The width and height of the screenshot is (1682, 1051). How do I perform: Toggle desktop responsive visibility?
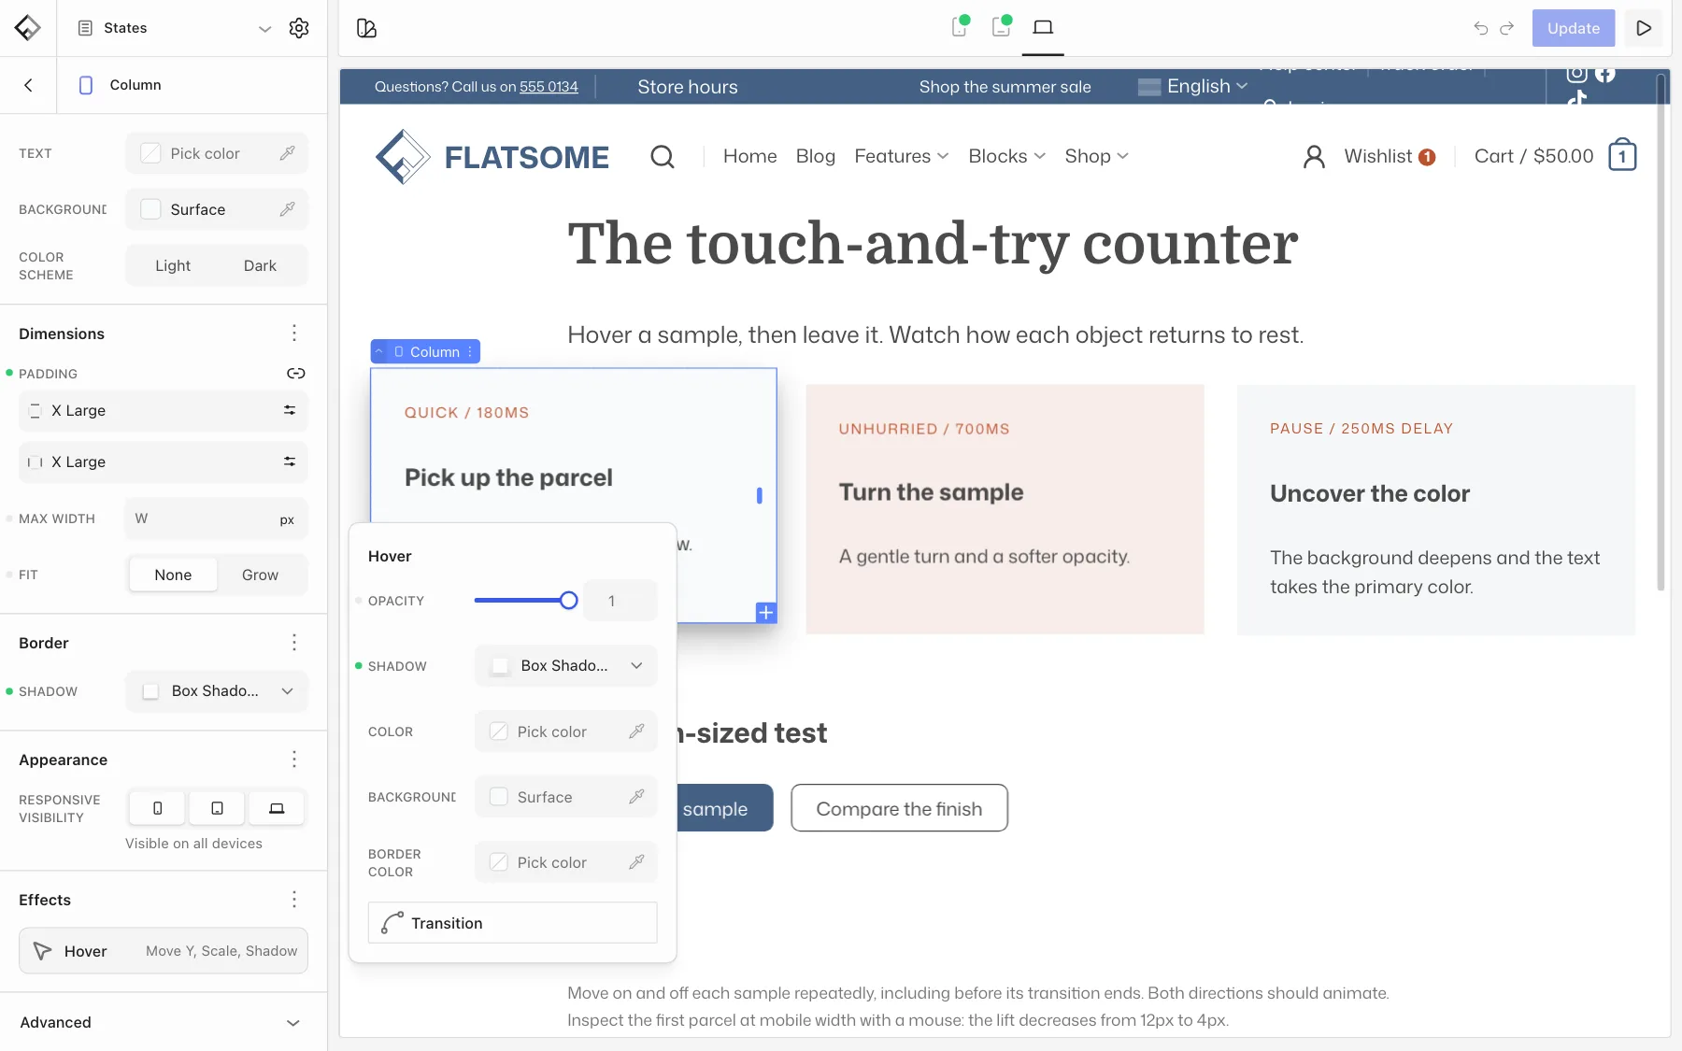pyautogui.click(x=277, y=808)
